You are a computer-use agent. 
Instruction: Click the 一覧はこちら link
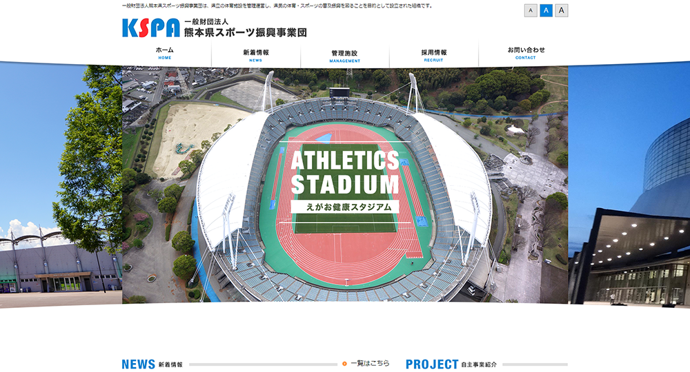coord(370,363)
